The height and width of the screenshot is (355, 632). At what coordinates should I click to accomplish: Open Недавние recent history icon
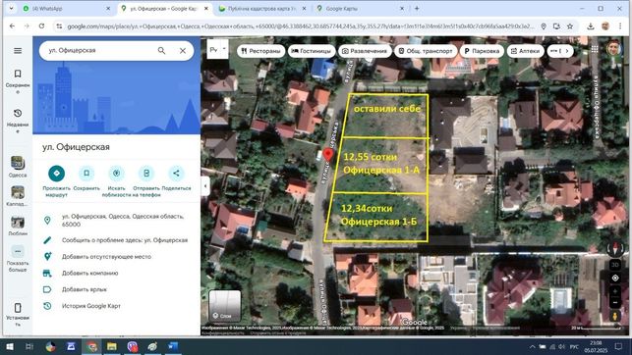pos(18,113)
